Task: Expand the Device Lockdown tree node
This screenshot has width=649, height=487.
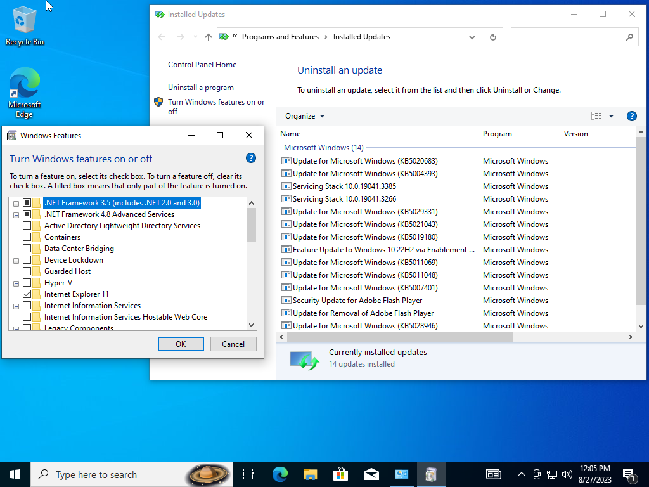Action: tap(16, 261)
